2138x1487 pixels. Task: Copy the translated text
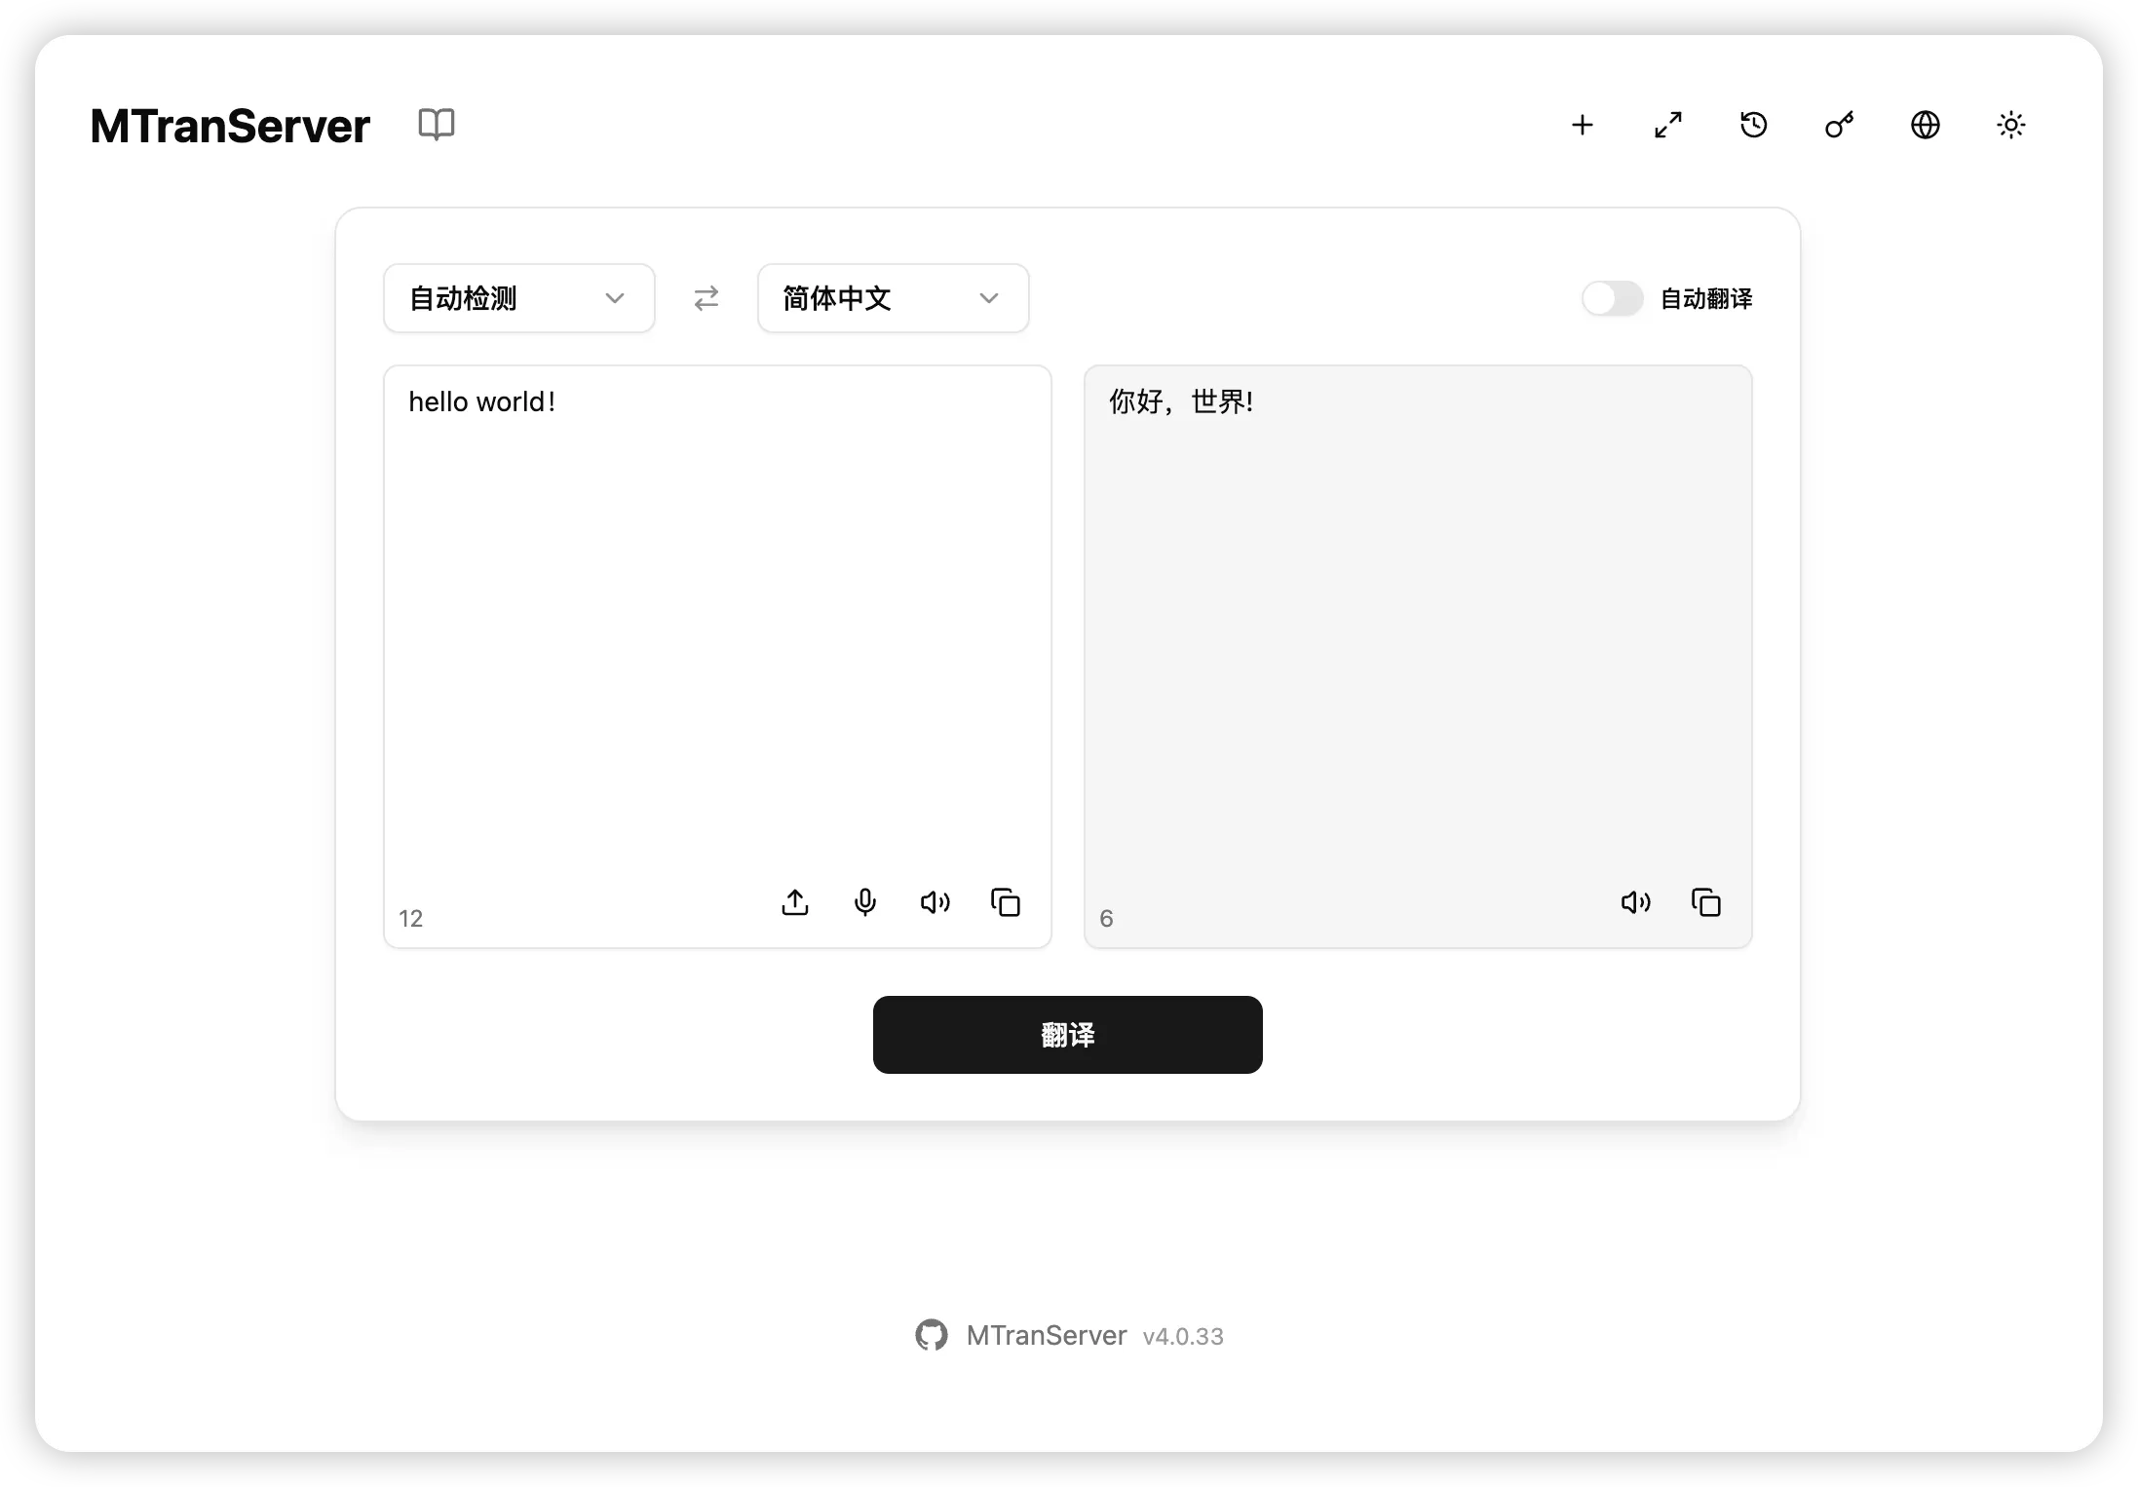tap(1706, 903)
